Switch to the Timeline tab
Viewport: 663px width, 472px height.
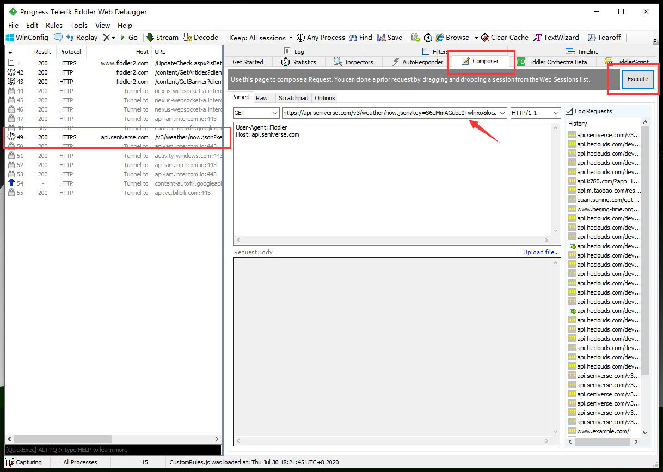pyautogui.click(x=582, y=52)
